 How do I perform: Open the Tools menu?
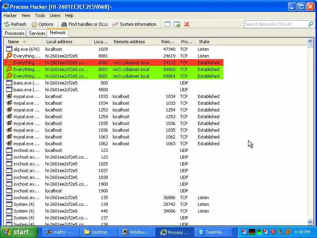(40, 15)
